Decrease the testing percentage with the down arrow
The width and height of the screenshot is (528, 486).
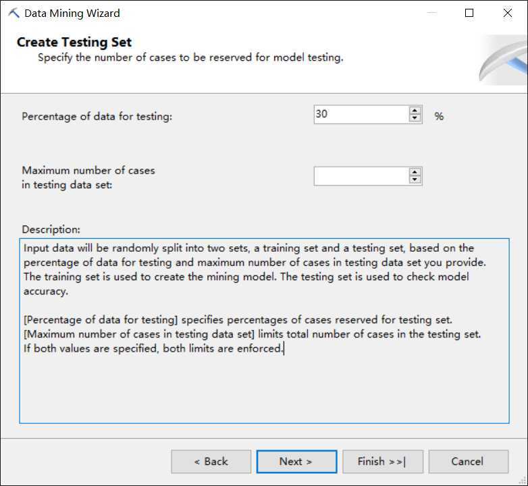(415, 119)
